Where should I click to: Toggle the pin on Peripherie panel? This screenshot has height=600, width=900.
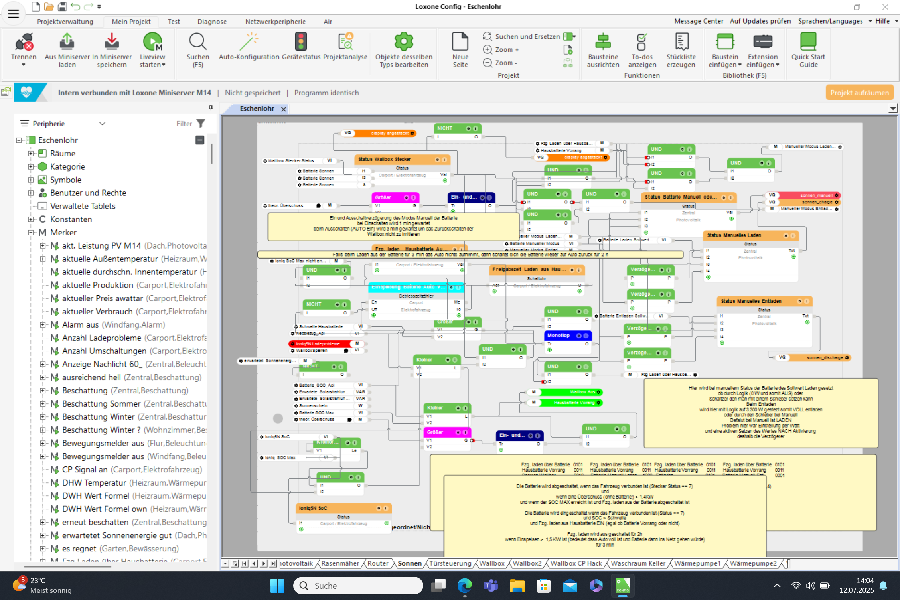pos(211,108)
